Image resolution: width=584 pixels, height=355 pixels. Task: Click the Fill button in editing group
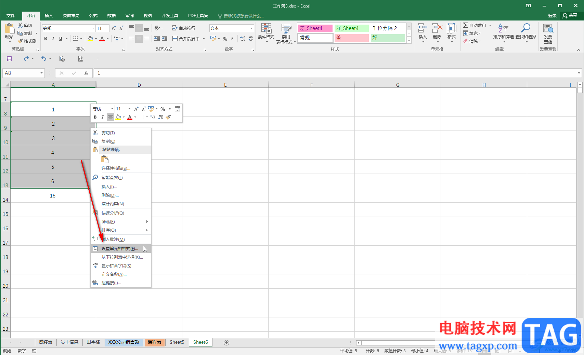472,33
